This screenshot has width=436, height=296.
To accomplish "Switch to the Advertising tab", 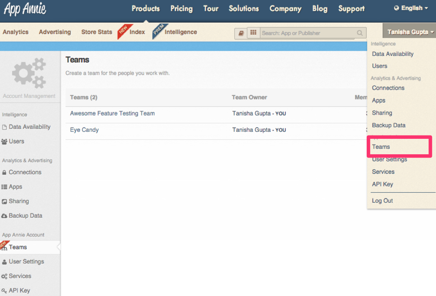I will (x=55, y=32).
